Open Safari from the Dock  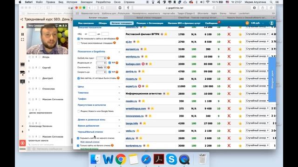pyautogui.click(x=146, y=159)
